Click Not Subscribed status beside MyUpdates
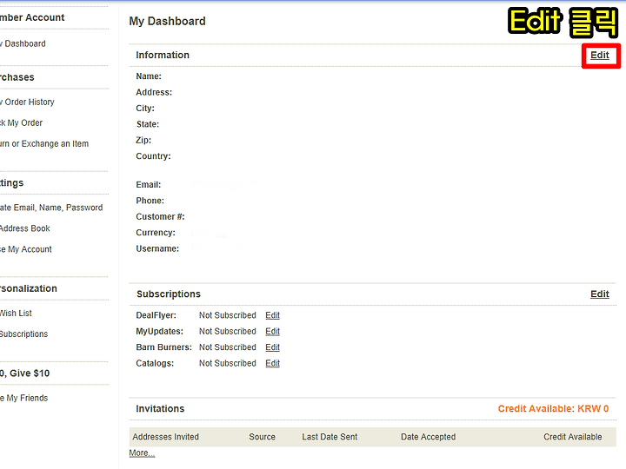Viewport: 626px width, 469px height. (x=228, y=332)
